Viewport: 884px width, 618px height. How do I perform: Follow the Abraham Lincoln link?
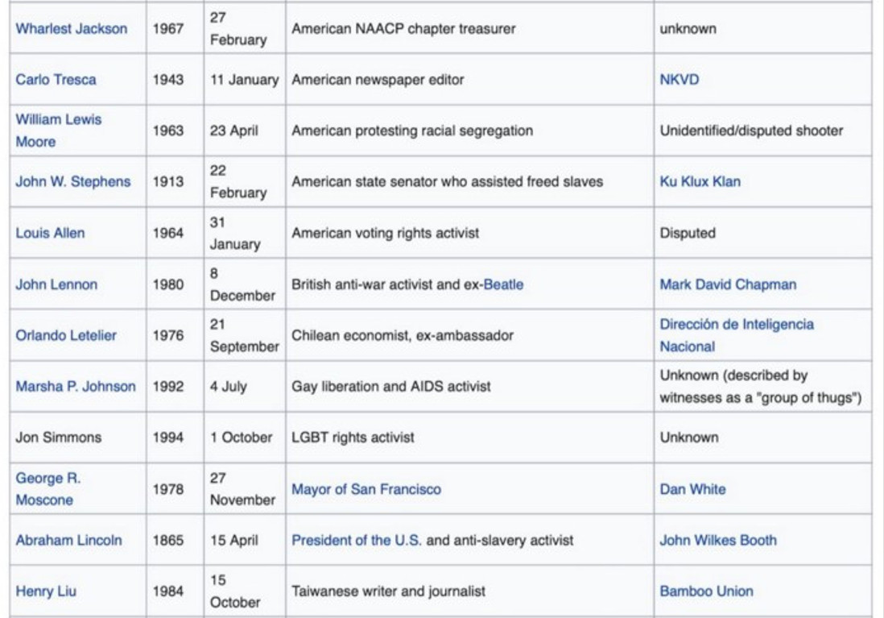68,540
